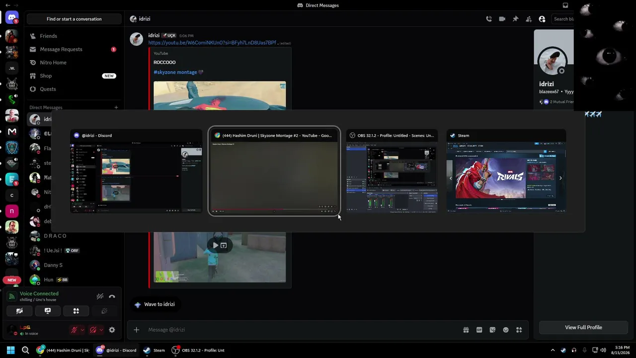
Task: Click the NEW unreads pill in server list
Action: [x=12, y=280]
